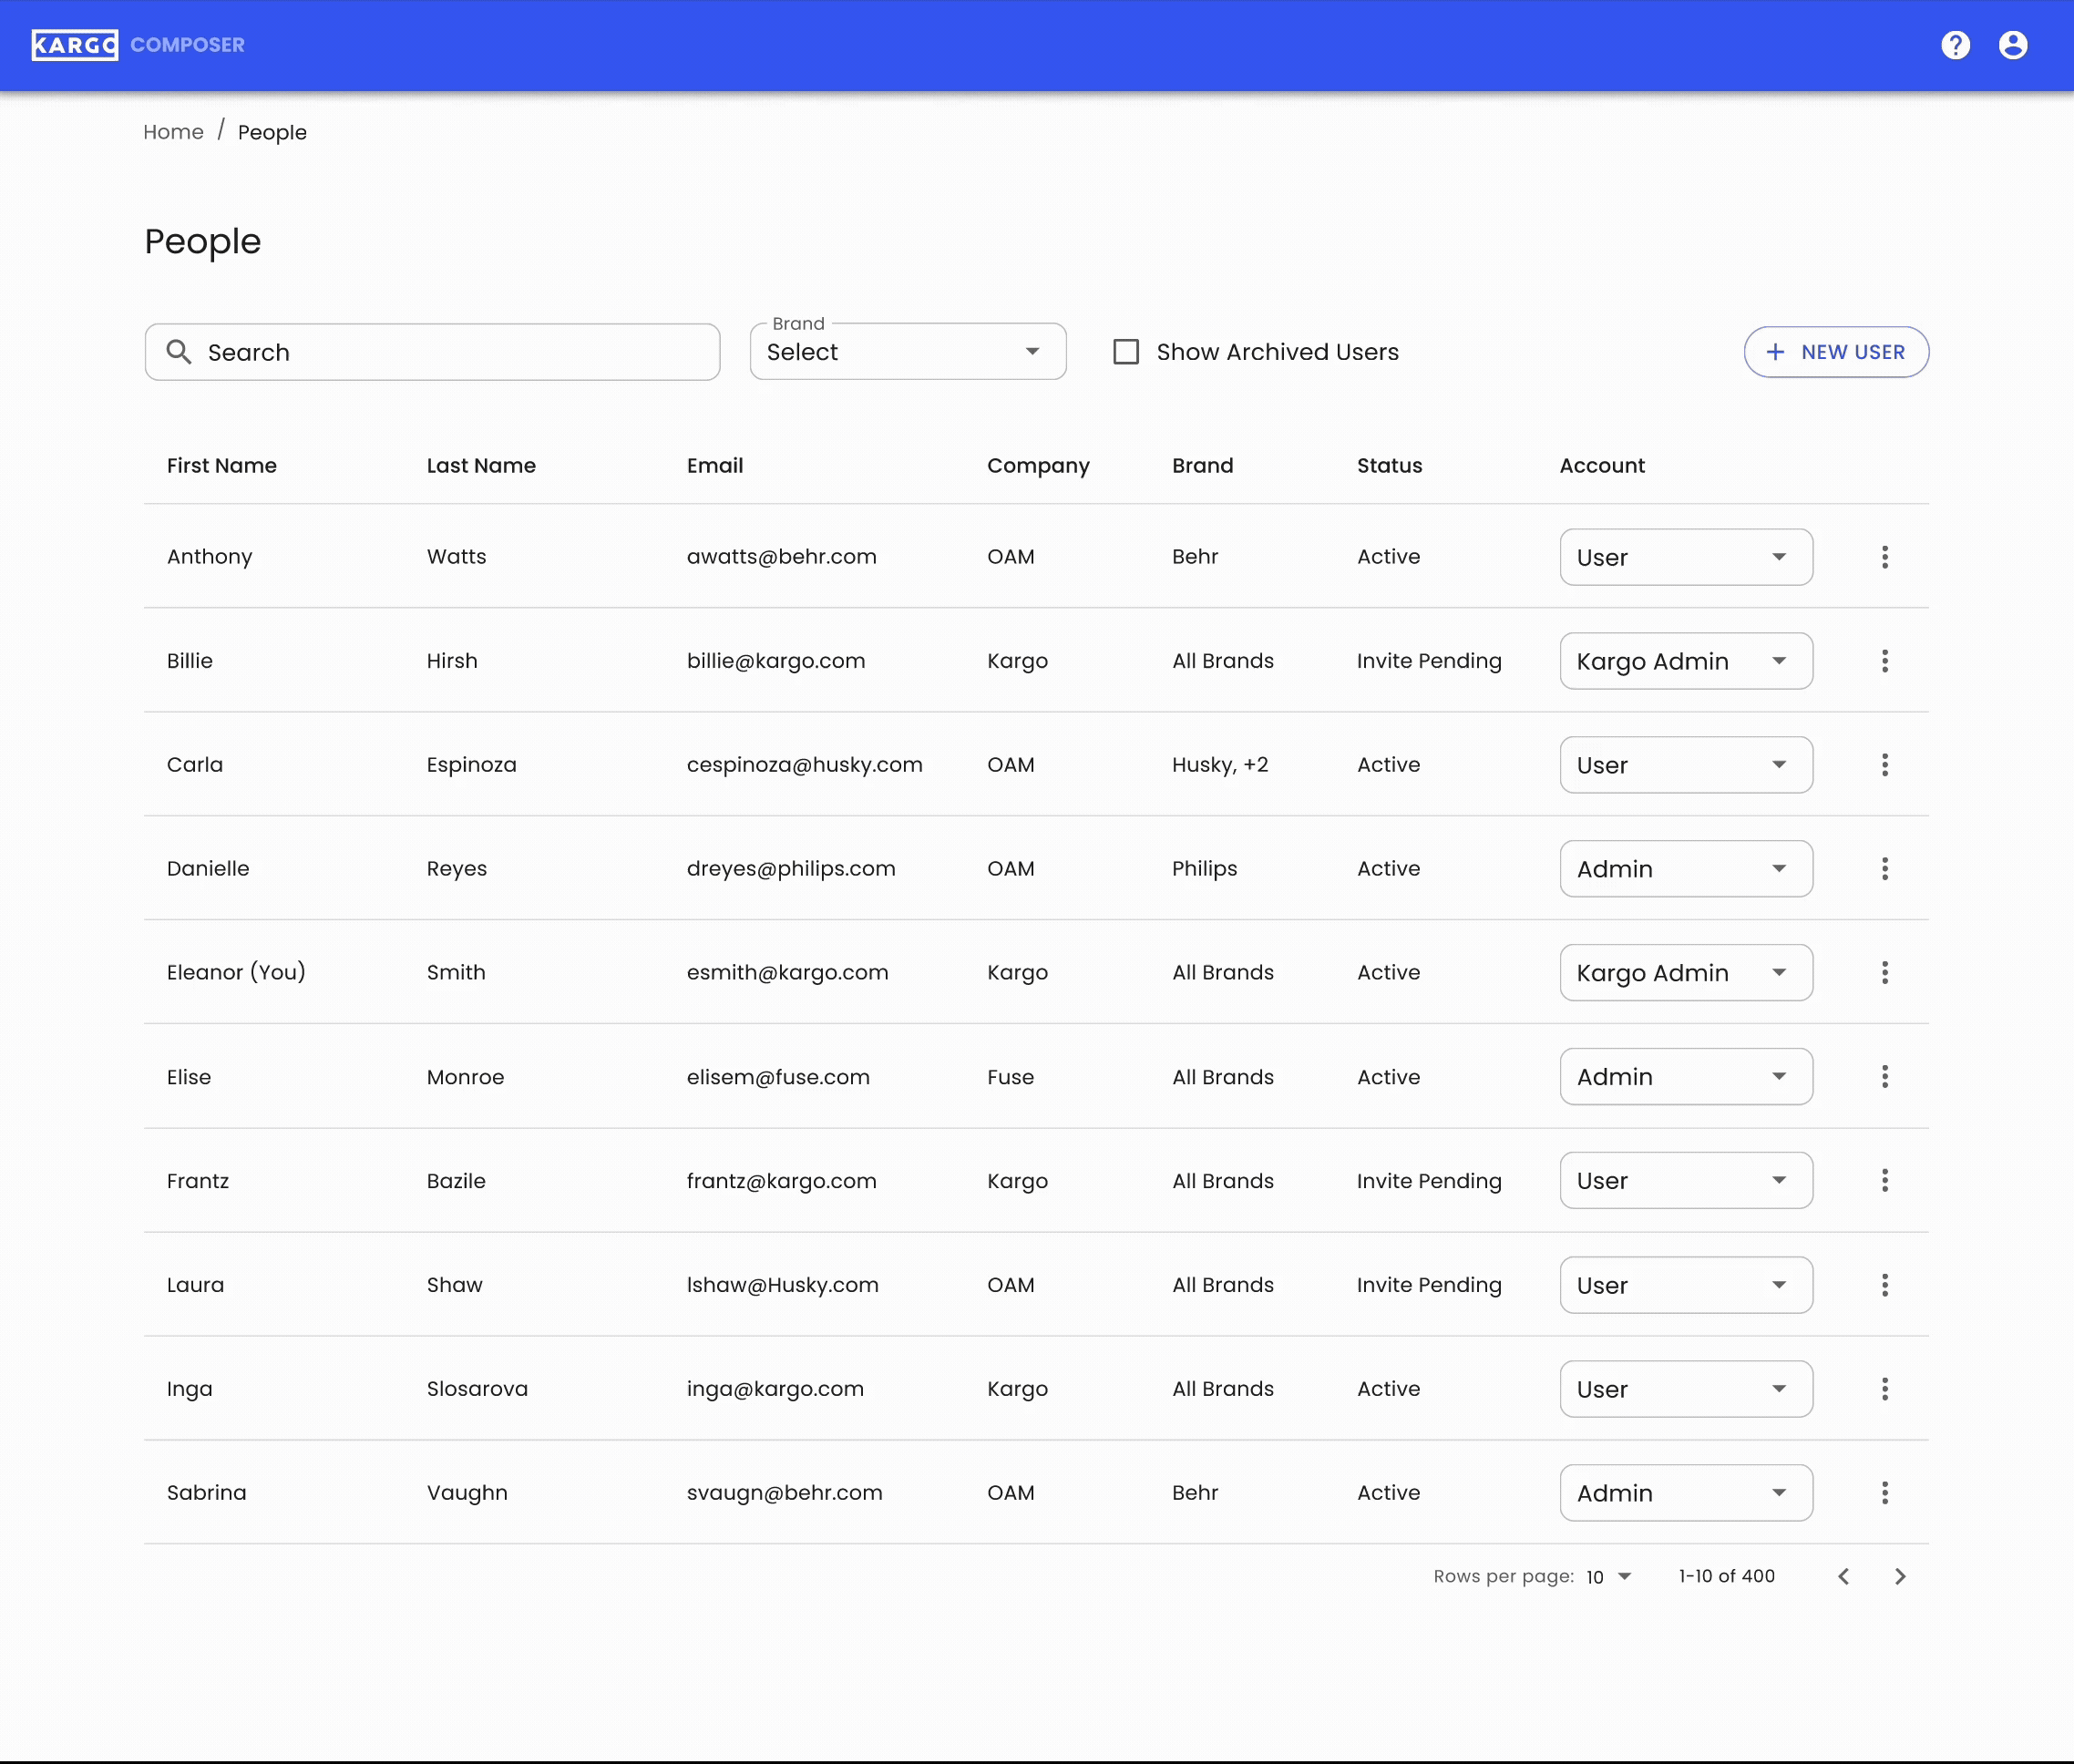This screenshot has height=1764, width=2074.
Task: Open kebab menu for Elise Monroe
Action: tap(1884, 1076)
